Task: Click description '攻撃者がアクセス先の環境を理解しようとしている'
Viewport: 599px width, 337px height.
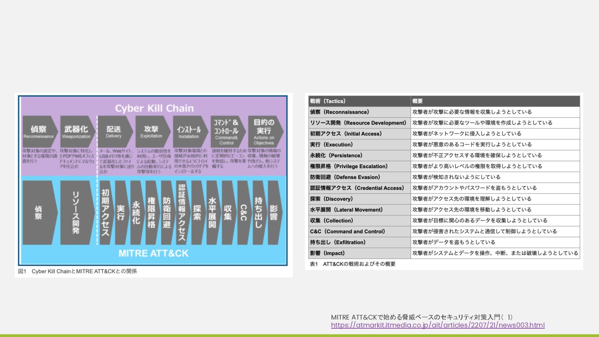Action: pos(472,199)
